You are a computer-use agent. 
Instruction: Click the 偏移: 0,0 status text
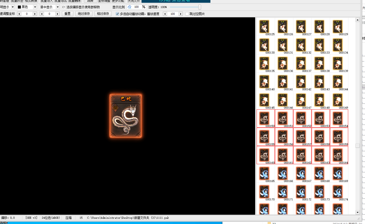point(8,218)
